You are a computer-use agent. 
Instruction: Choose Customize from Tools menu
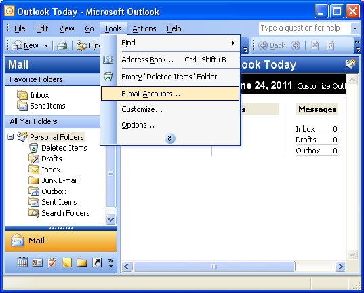[170, 109]
